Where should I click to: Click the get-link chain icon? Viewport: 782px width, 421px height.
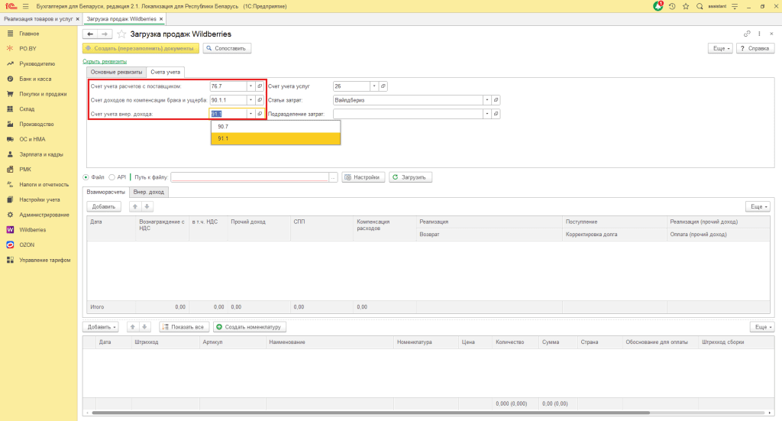coord(747,34)
